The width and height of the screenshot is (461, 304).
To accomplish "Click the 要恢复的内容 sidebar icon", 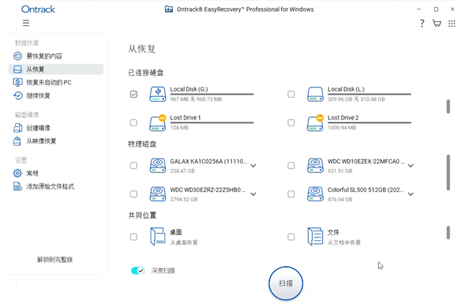I will (x=18, y=56).
